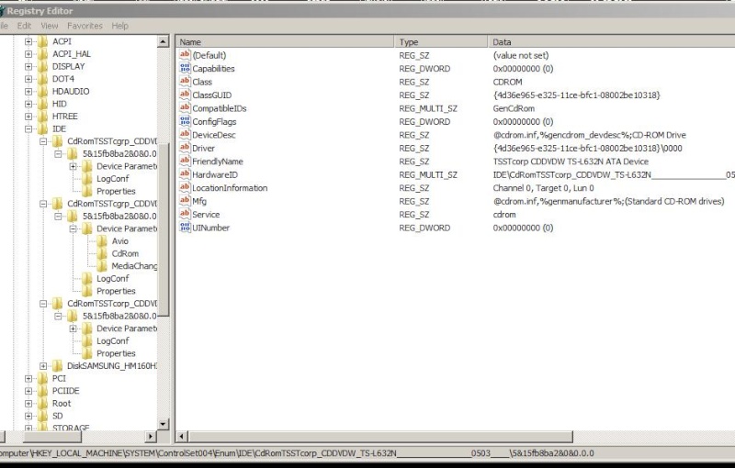
Task: Expand the HDAUDIO key
Action: [x=28, y=92]
